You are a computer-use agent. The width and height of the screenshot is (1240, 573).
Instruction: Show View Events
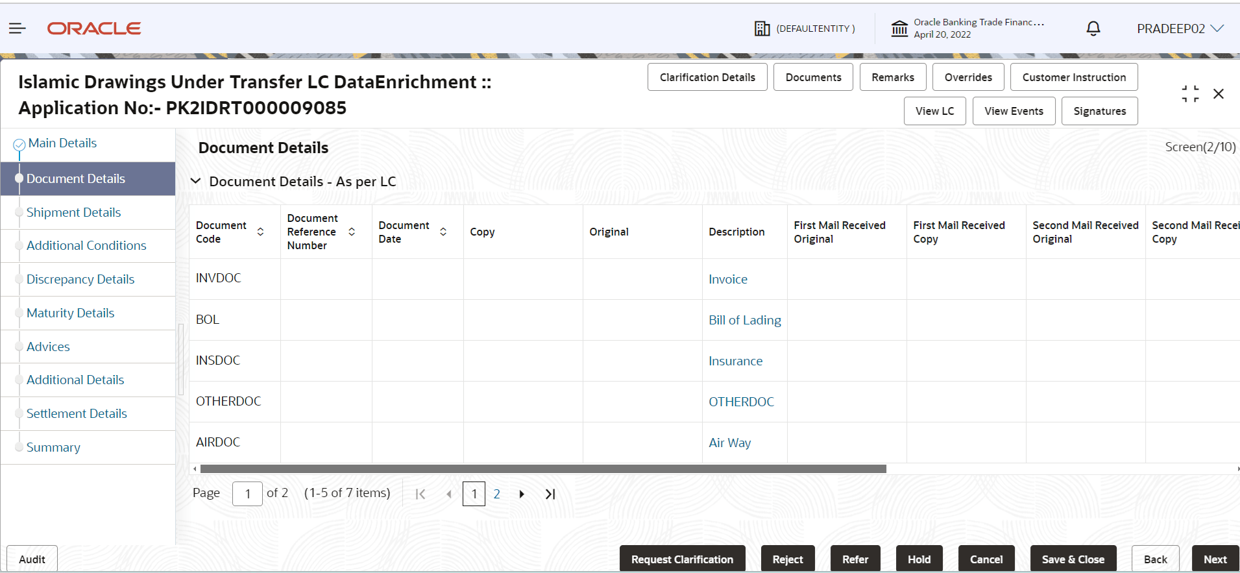coord(1014,111)
